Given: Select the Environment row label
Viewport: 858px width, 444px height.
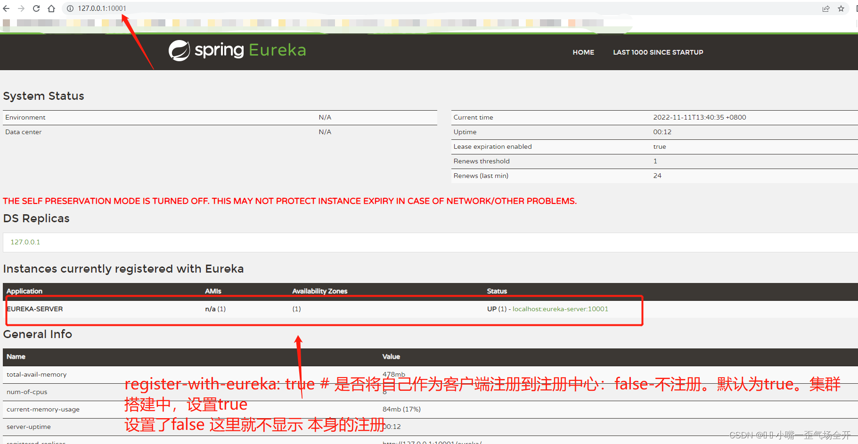Looking at the screenshot, I should [25, 117].
